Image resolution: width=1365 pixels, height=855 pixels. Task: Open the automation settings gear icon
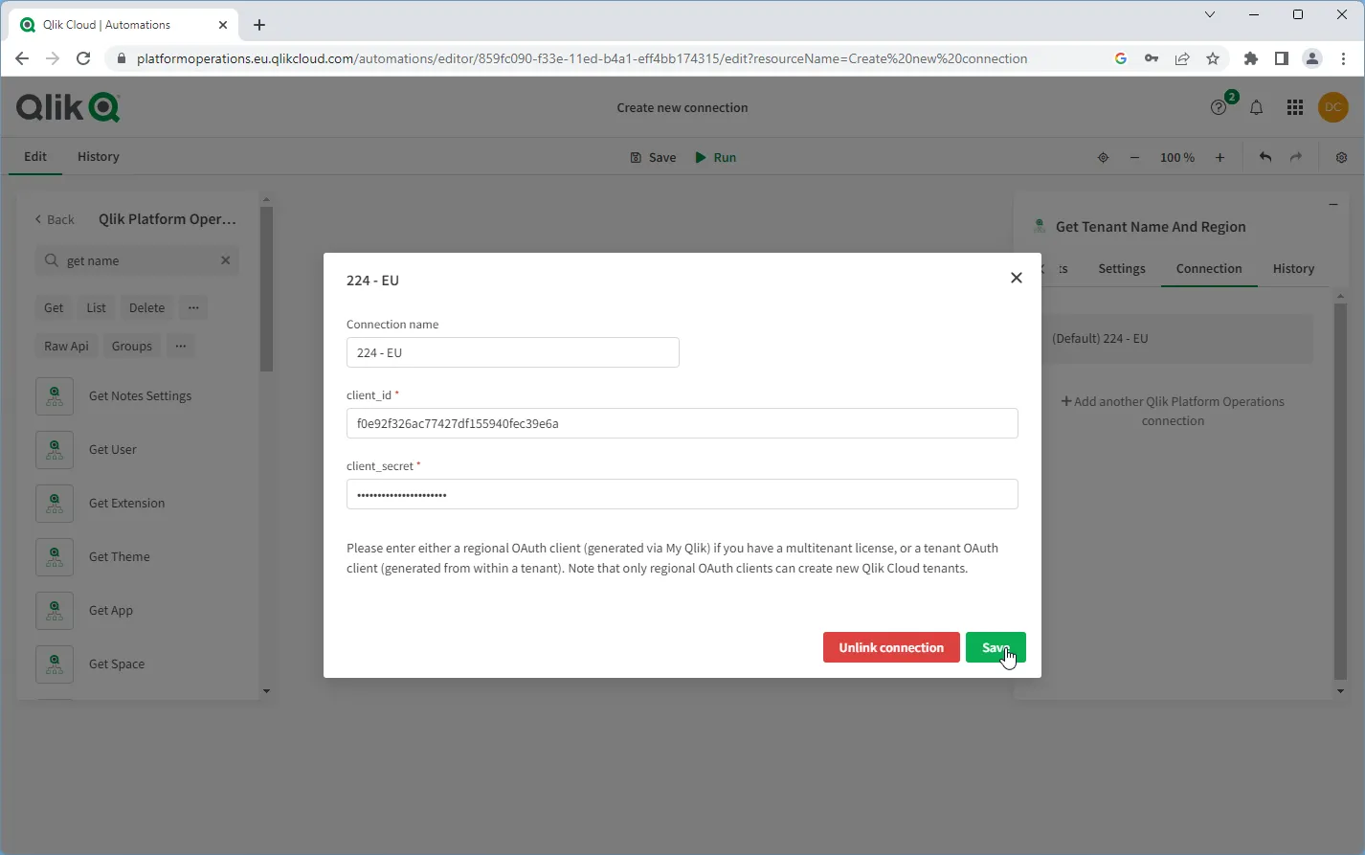click(1341, 157)
